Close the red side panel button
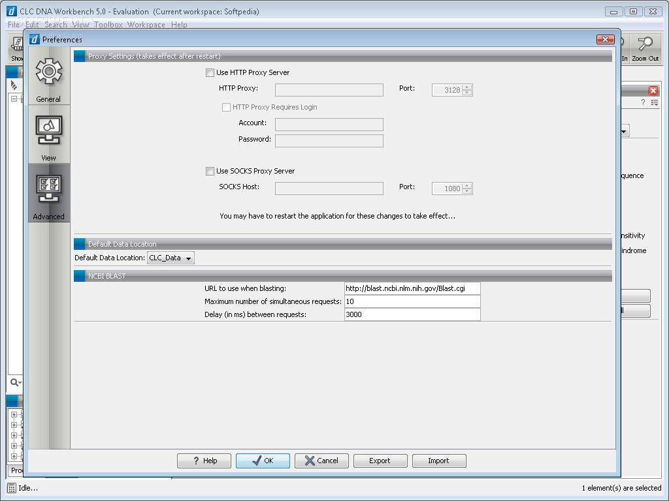The width and height of the screenshot is (669, 501). [653, 90]
